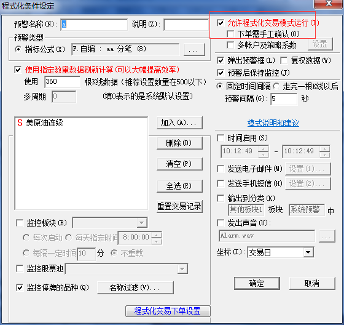344x325 pixels.
Task: Select 指标公式 radio button
Action: [18, 49]
